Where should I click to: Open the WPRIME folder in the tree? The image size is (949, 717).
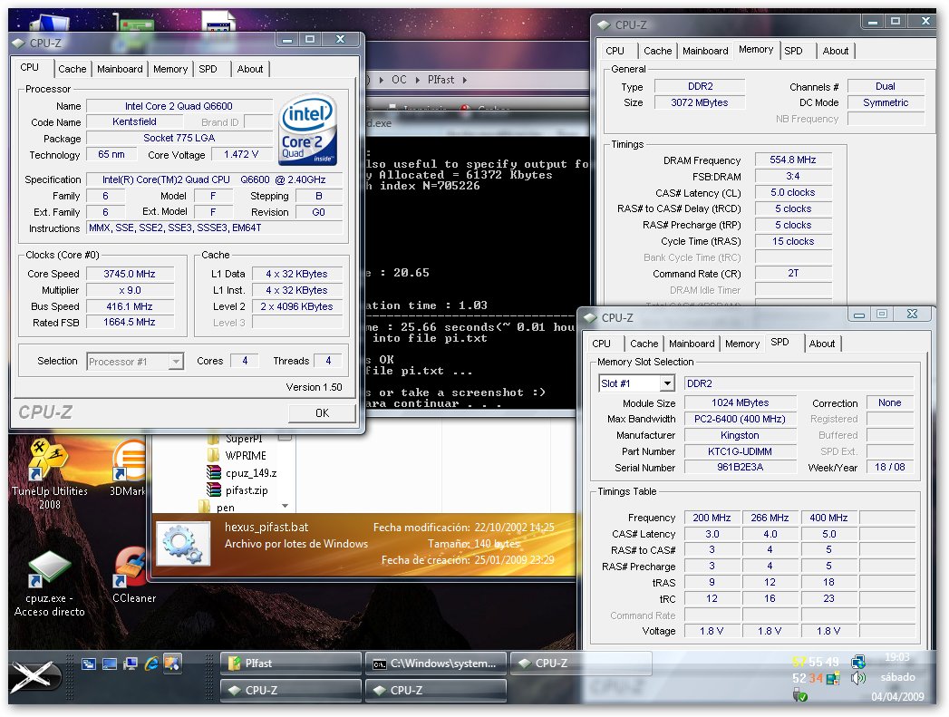[x=237, y=456]
